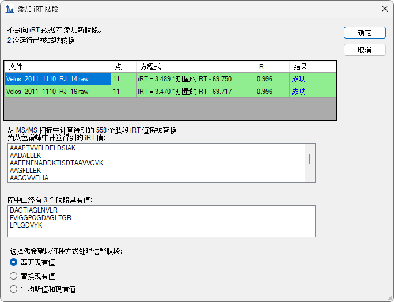394x302 pixels.
Task: Select 平均新值和现有值 radio option
Action: tap(14, 289)
